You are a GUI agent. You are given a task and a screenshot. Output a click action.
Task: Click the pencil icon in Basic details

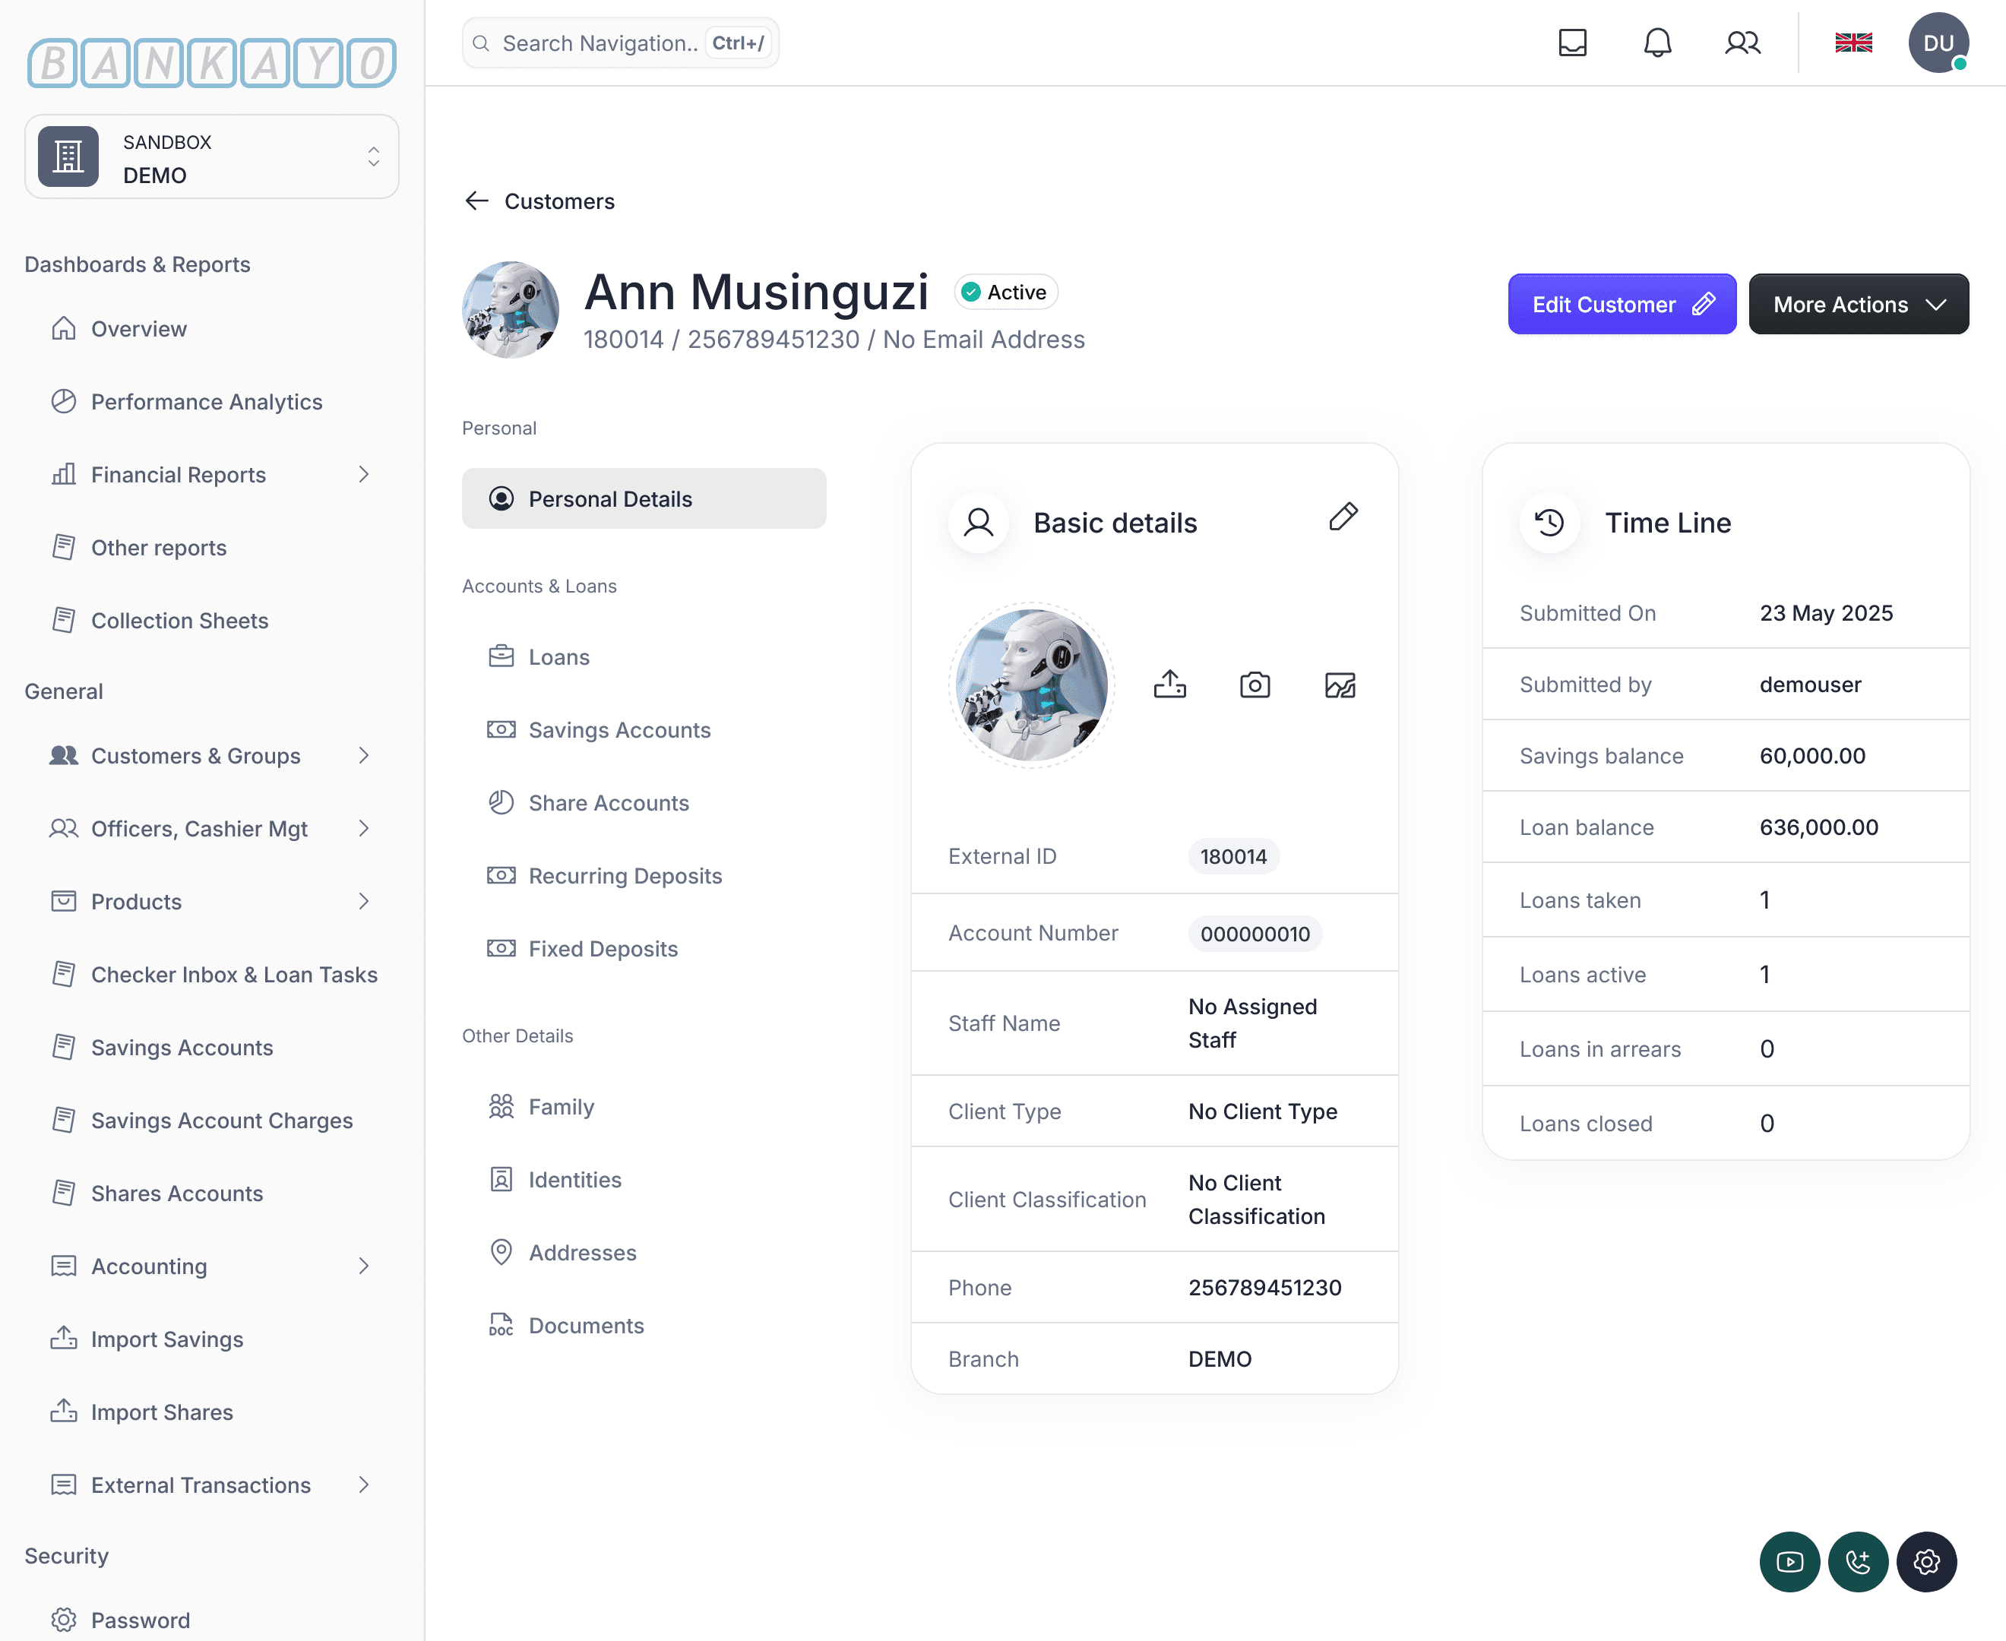click(1343, 517)
